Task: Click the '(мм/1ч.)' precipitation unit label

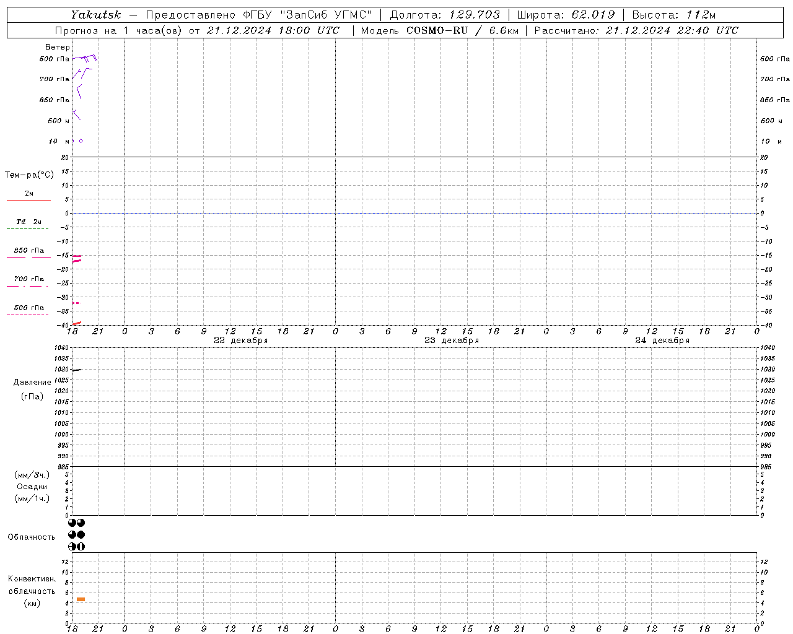Action: click(32, 498)
